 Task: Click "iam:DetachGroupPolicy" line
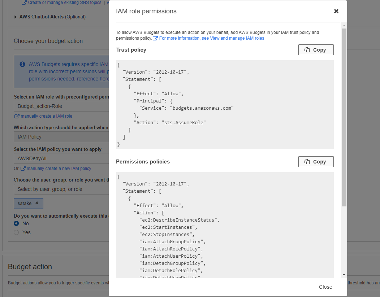tap(172, 263)
